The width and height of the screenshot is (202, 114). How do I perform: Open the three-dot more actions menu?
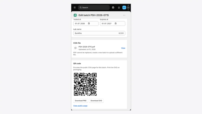pos(124,15)
